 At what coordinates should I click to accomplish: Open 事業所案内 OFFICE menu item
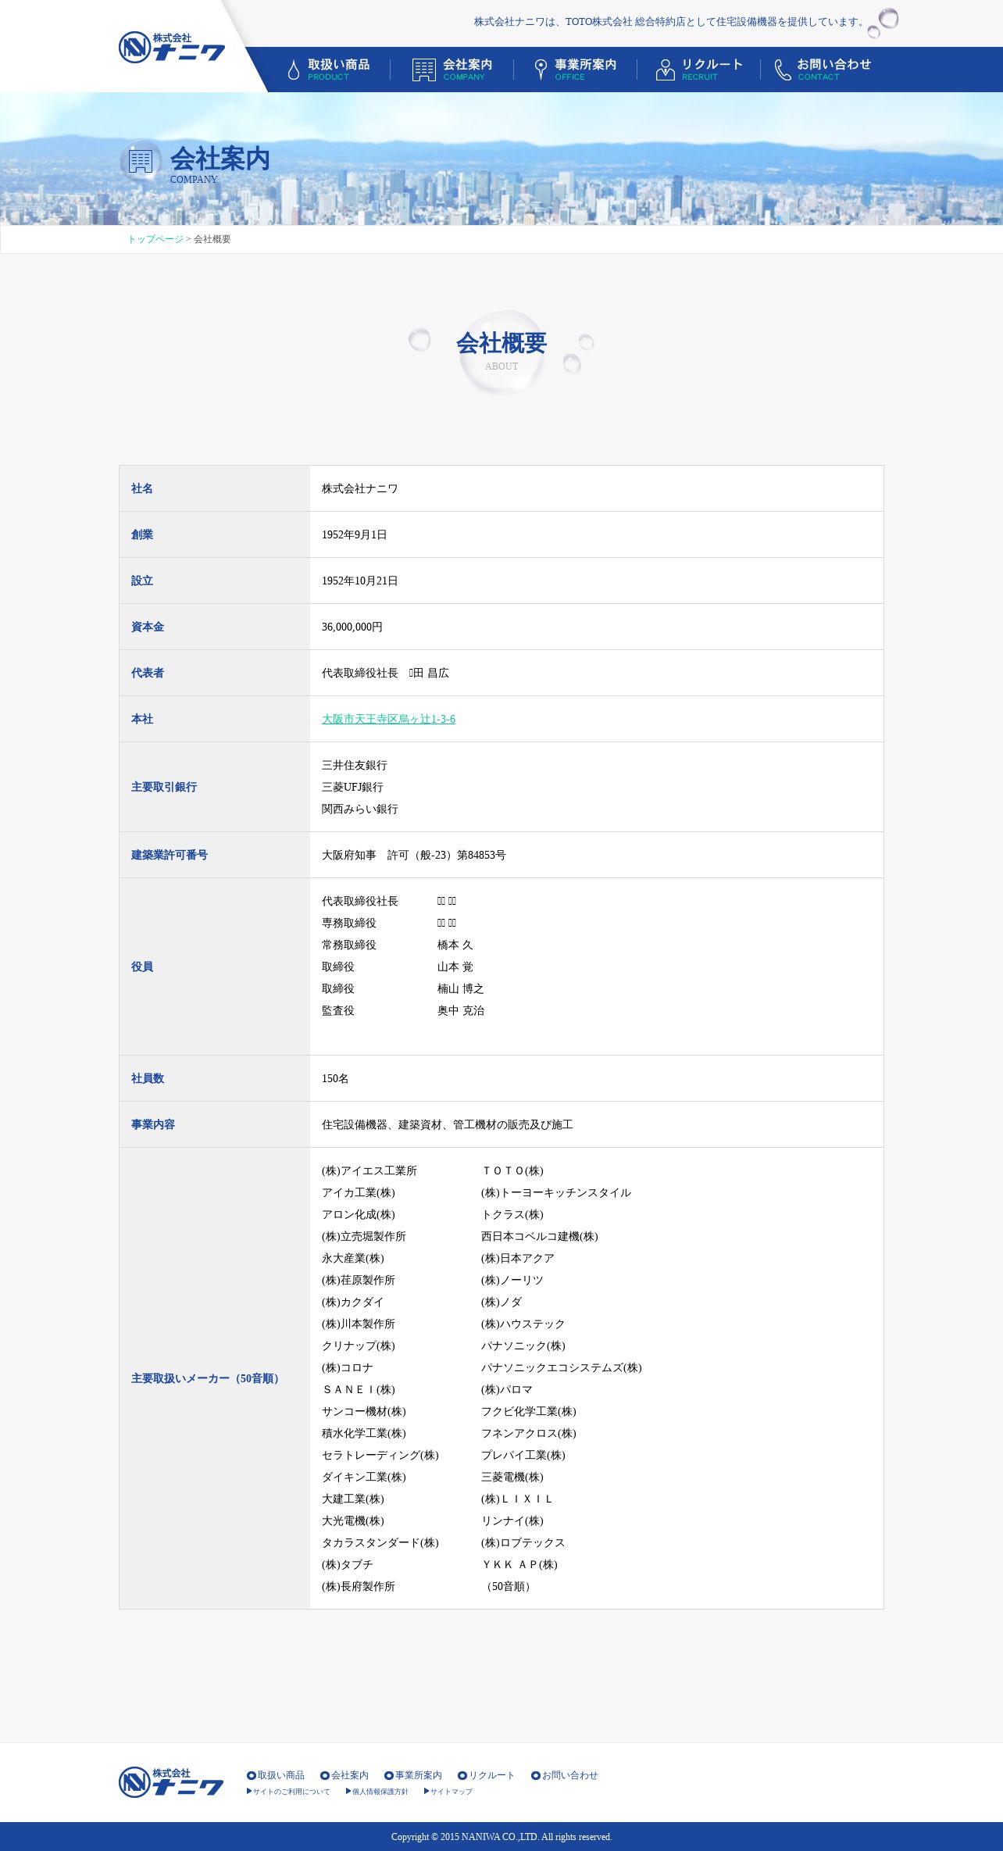[x=576, y=70]
